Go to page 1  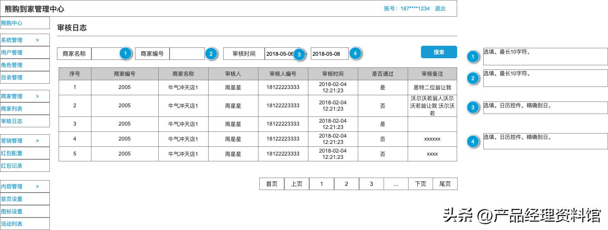coord(322,184)
